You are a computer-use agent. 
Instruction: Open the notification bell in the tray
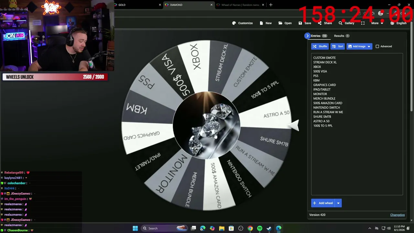408,228
